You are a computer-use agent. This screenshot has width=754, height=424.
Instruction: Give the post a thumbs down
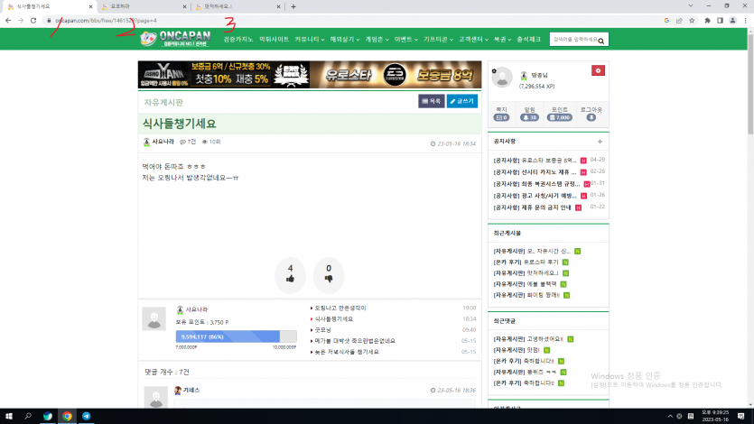329,275
